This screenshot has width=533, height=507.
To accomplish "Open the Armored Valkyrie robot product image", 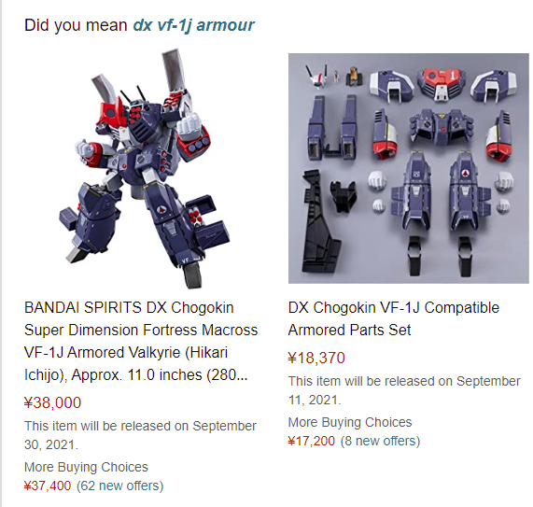I will click(x=141, y=168).
